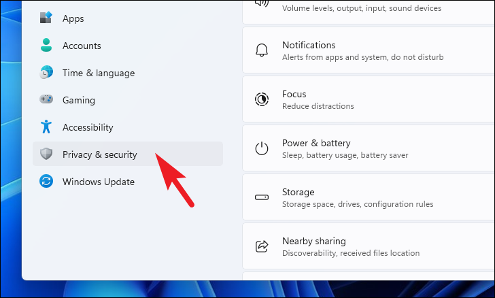
Task: Select Accessibility from the sidebar
Action: (x=128, y=127)
